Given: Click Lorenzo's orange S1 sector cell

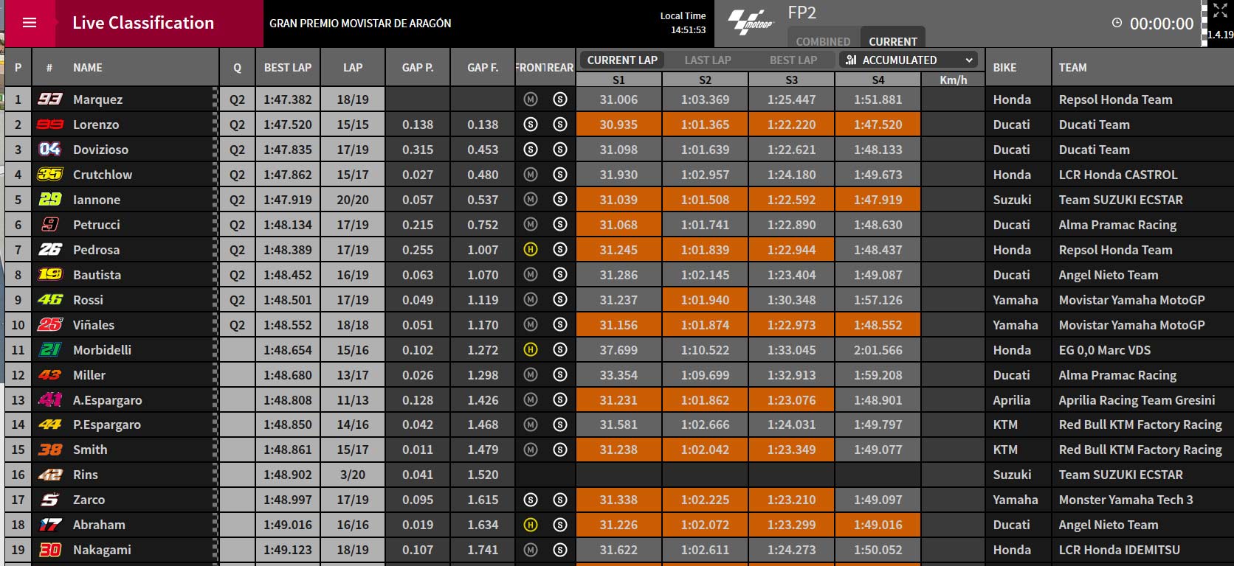Looking at the screenshot, I should point(618,125).
